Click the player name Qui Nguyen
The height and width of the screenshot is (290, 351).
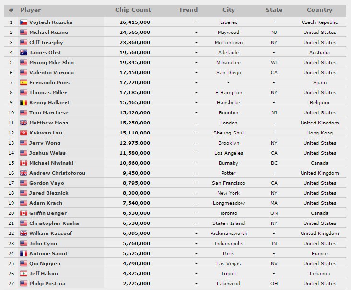coord(45,264)
